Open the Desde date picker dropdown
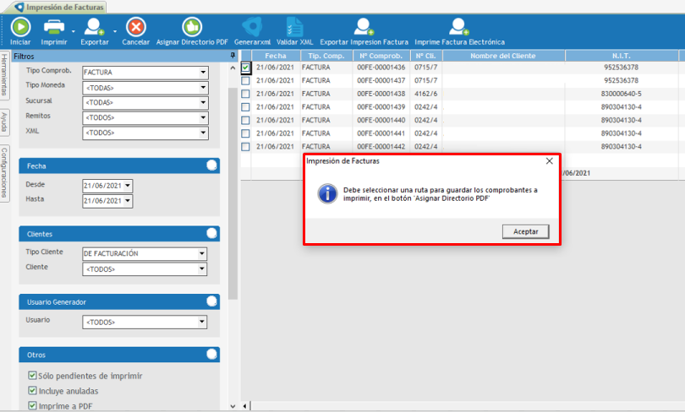The height and width of the screenshot is (412, 685). pos(128,186)
